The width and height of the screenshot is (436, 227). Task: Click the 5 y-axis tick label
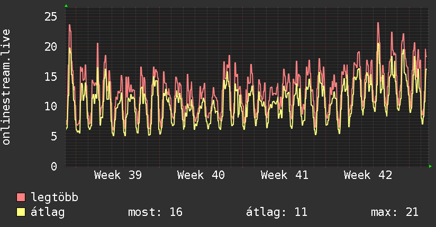click(54, 136)
